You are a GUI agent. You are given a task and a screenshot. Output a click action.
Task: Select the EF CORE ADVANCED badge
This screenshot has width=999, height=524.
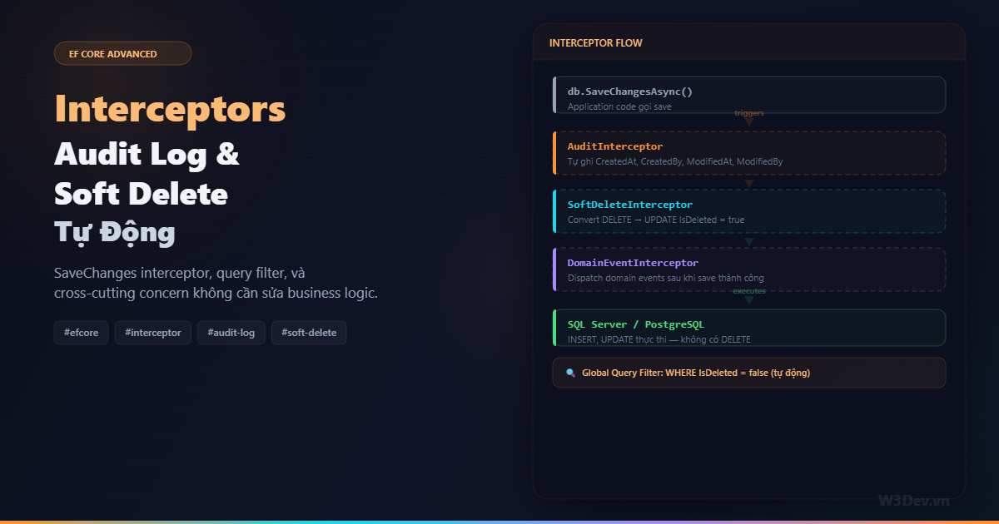(x=122, y=53)
